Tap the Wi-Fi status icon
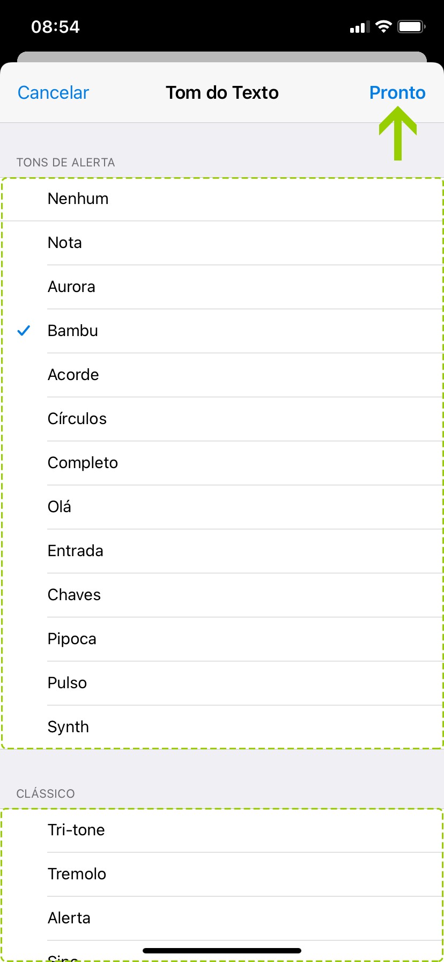444x962 pixels. [x=383, y=26]
